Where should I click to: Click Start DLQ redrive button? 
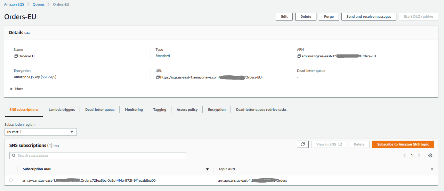click(418, 17)
